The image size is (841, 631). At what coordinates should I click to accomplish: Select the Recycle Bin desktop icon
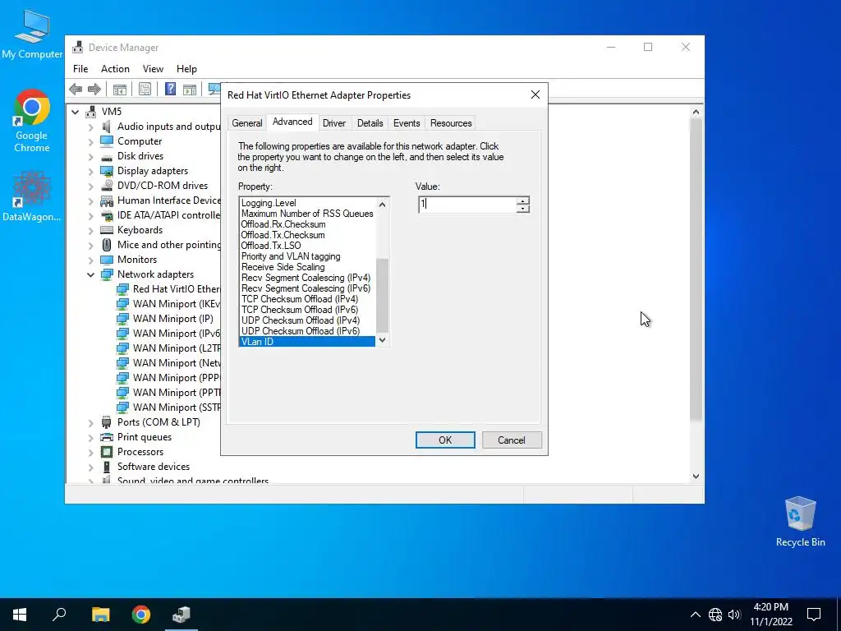coord(800,522)
